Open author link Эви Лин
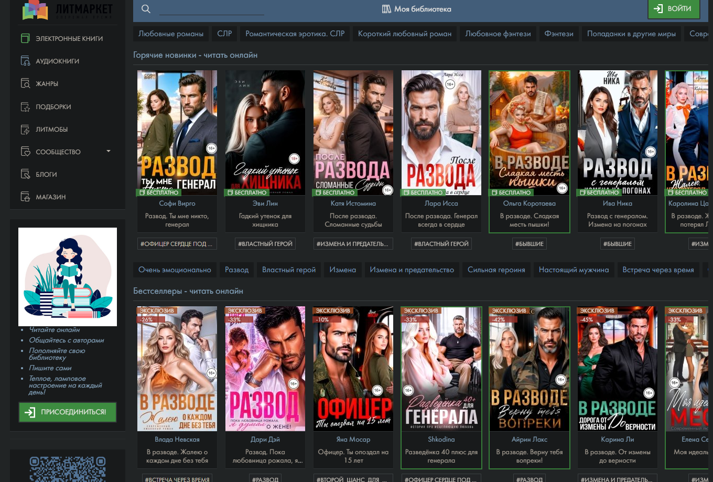 coord(265,203)
